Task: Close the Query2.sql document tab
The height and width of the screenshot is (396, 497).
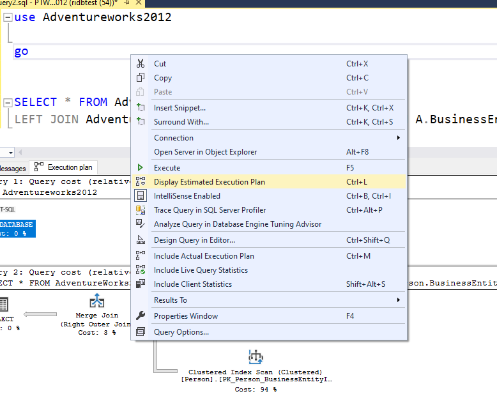Action: point(139,3)
